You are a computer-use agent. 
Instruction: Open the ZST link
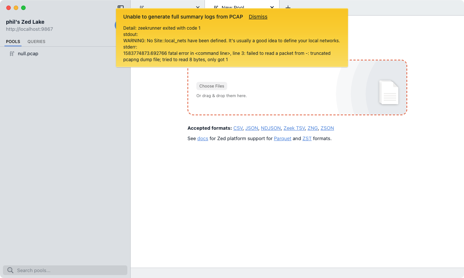tap(307, 139)
